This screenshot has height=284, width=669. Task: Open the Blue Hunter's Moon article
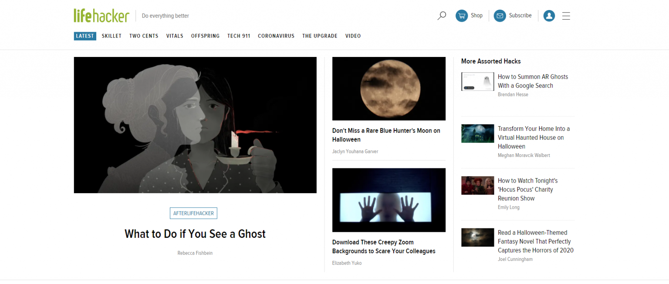point(386,135)
